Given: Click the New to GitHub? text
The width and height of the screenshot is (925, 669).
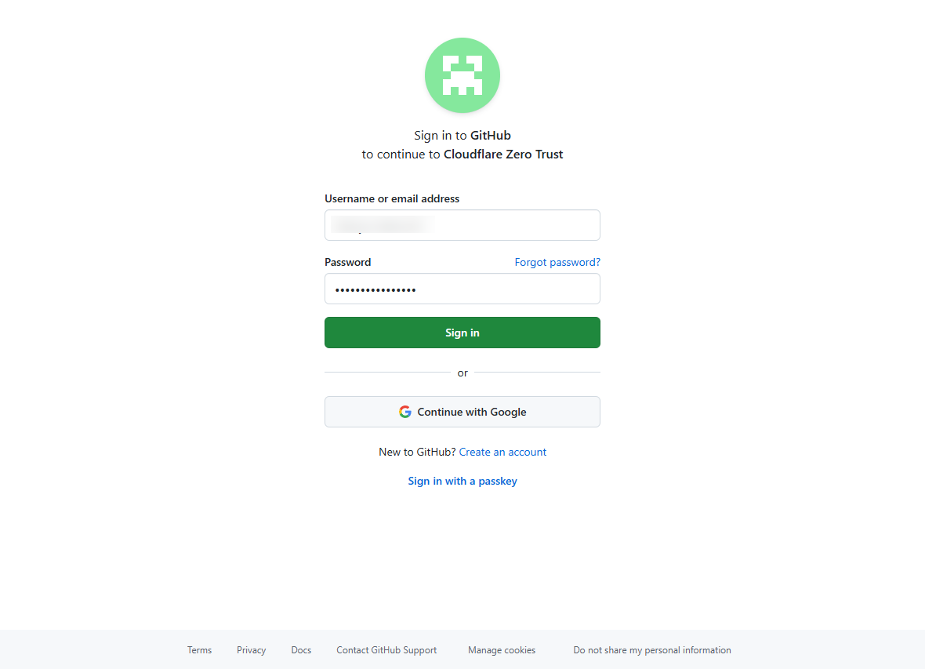Looking at the screenshot, I should (417, 452).
